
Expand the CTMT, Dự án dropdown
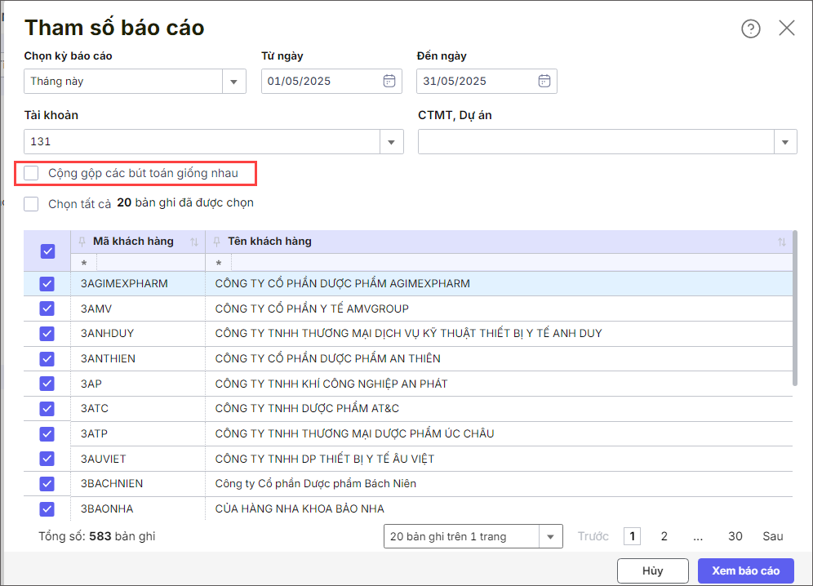(x=785, y=141)
